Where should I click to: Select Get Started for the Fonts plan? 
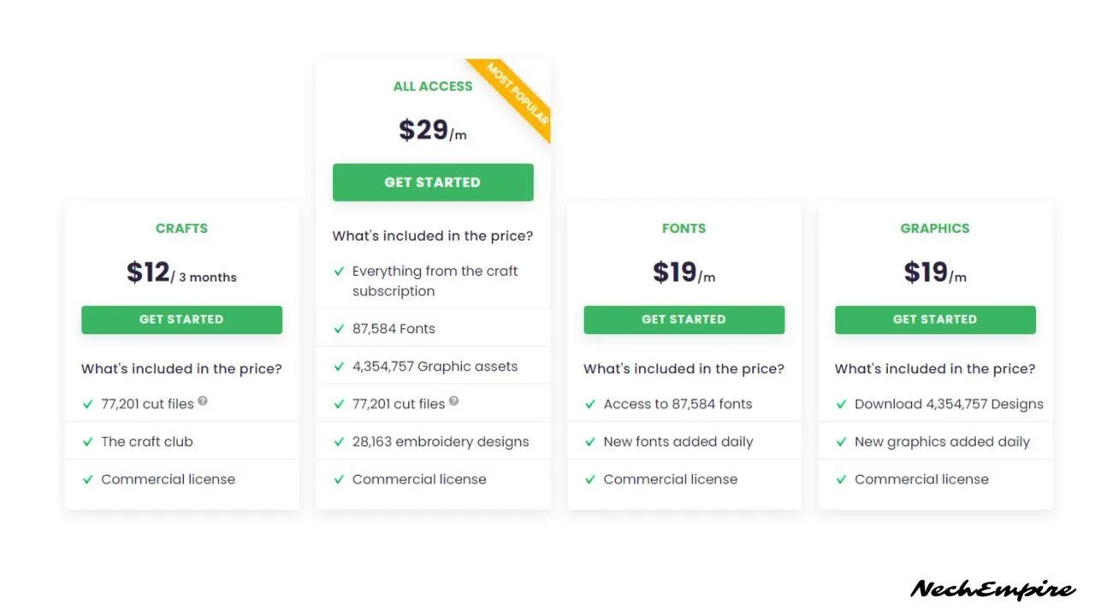click(684, 319)
